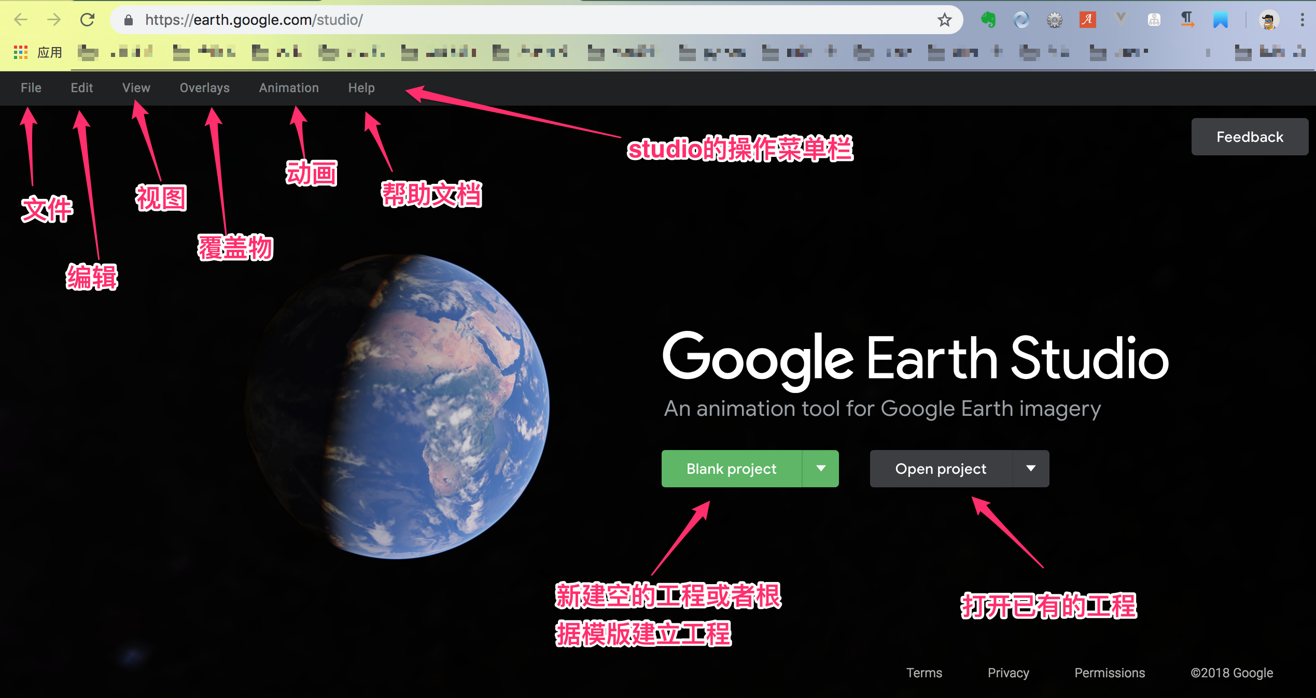Expand the Open project dropdown arrow
Screen dimensions: 1316x698
1031,469
